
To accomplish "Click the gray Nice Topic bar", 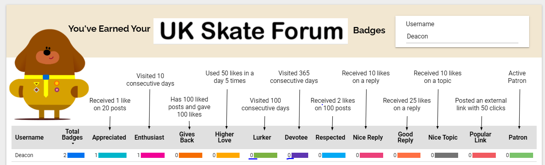I will (x=447, y=155).
